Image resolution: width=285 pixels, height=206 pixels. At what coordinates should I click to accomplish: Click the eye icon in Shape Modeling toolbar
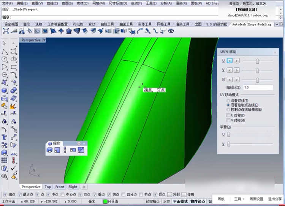[171, 31]
